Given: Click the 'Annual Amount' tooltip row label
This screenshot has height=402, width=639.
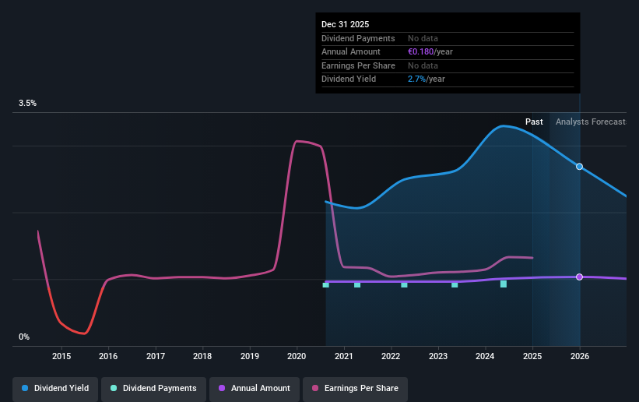Looking at the screenshot, I should [x=350, y=52].
